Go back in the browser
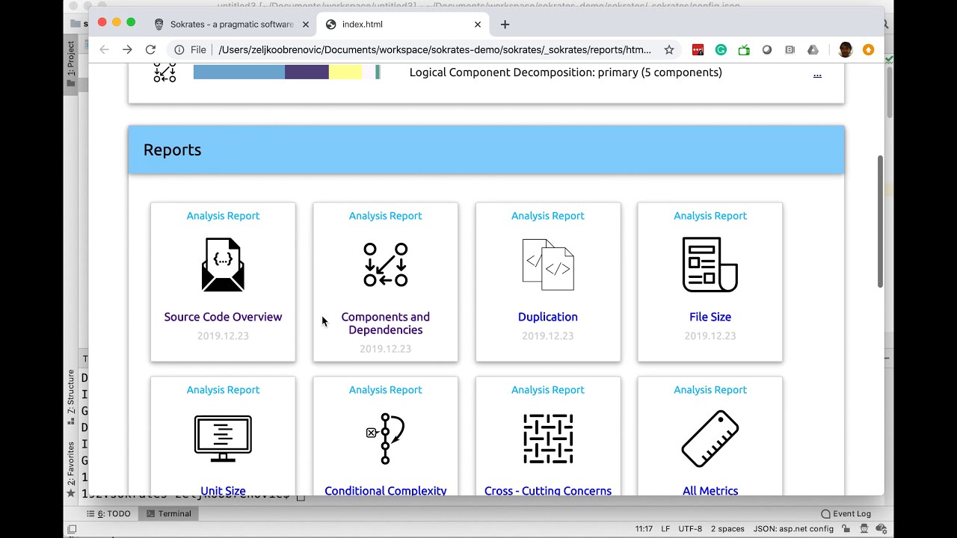The width and height of the screenshot is (957, 538). pyautogui.click(x=104, y=50)
